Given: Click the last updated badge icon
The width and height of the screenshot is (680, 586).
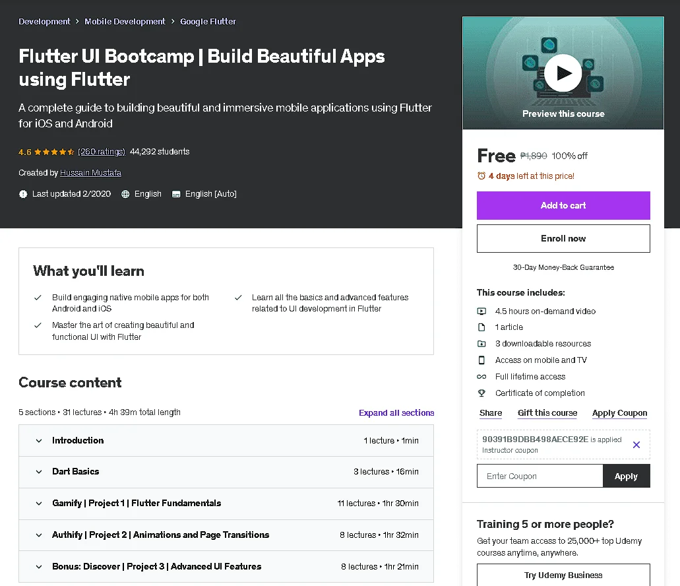Looking at the screenshot, I should (23, 194).
